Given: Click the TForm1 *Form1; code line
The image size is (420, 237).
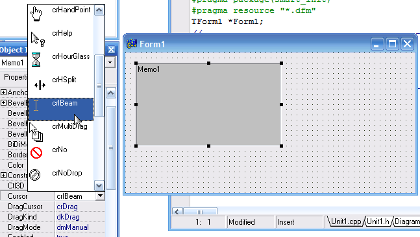Looking at the screenshot, I should (x=227, y=21).
